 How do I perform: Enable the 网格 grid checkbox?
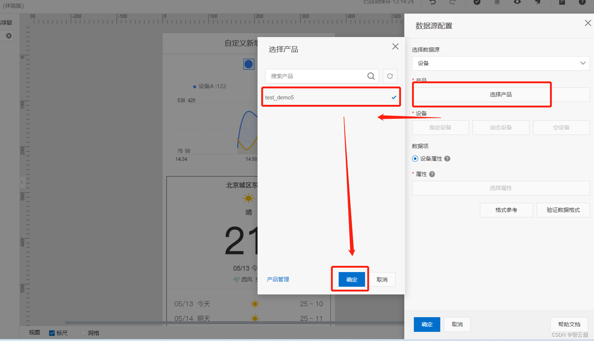click(x=83, y=333)
